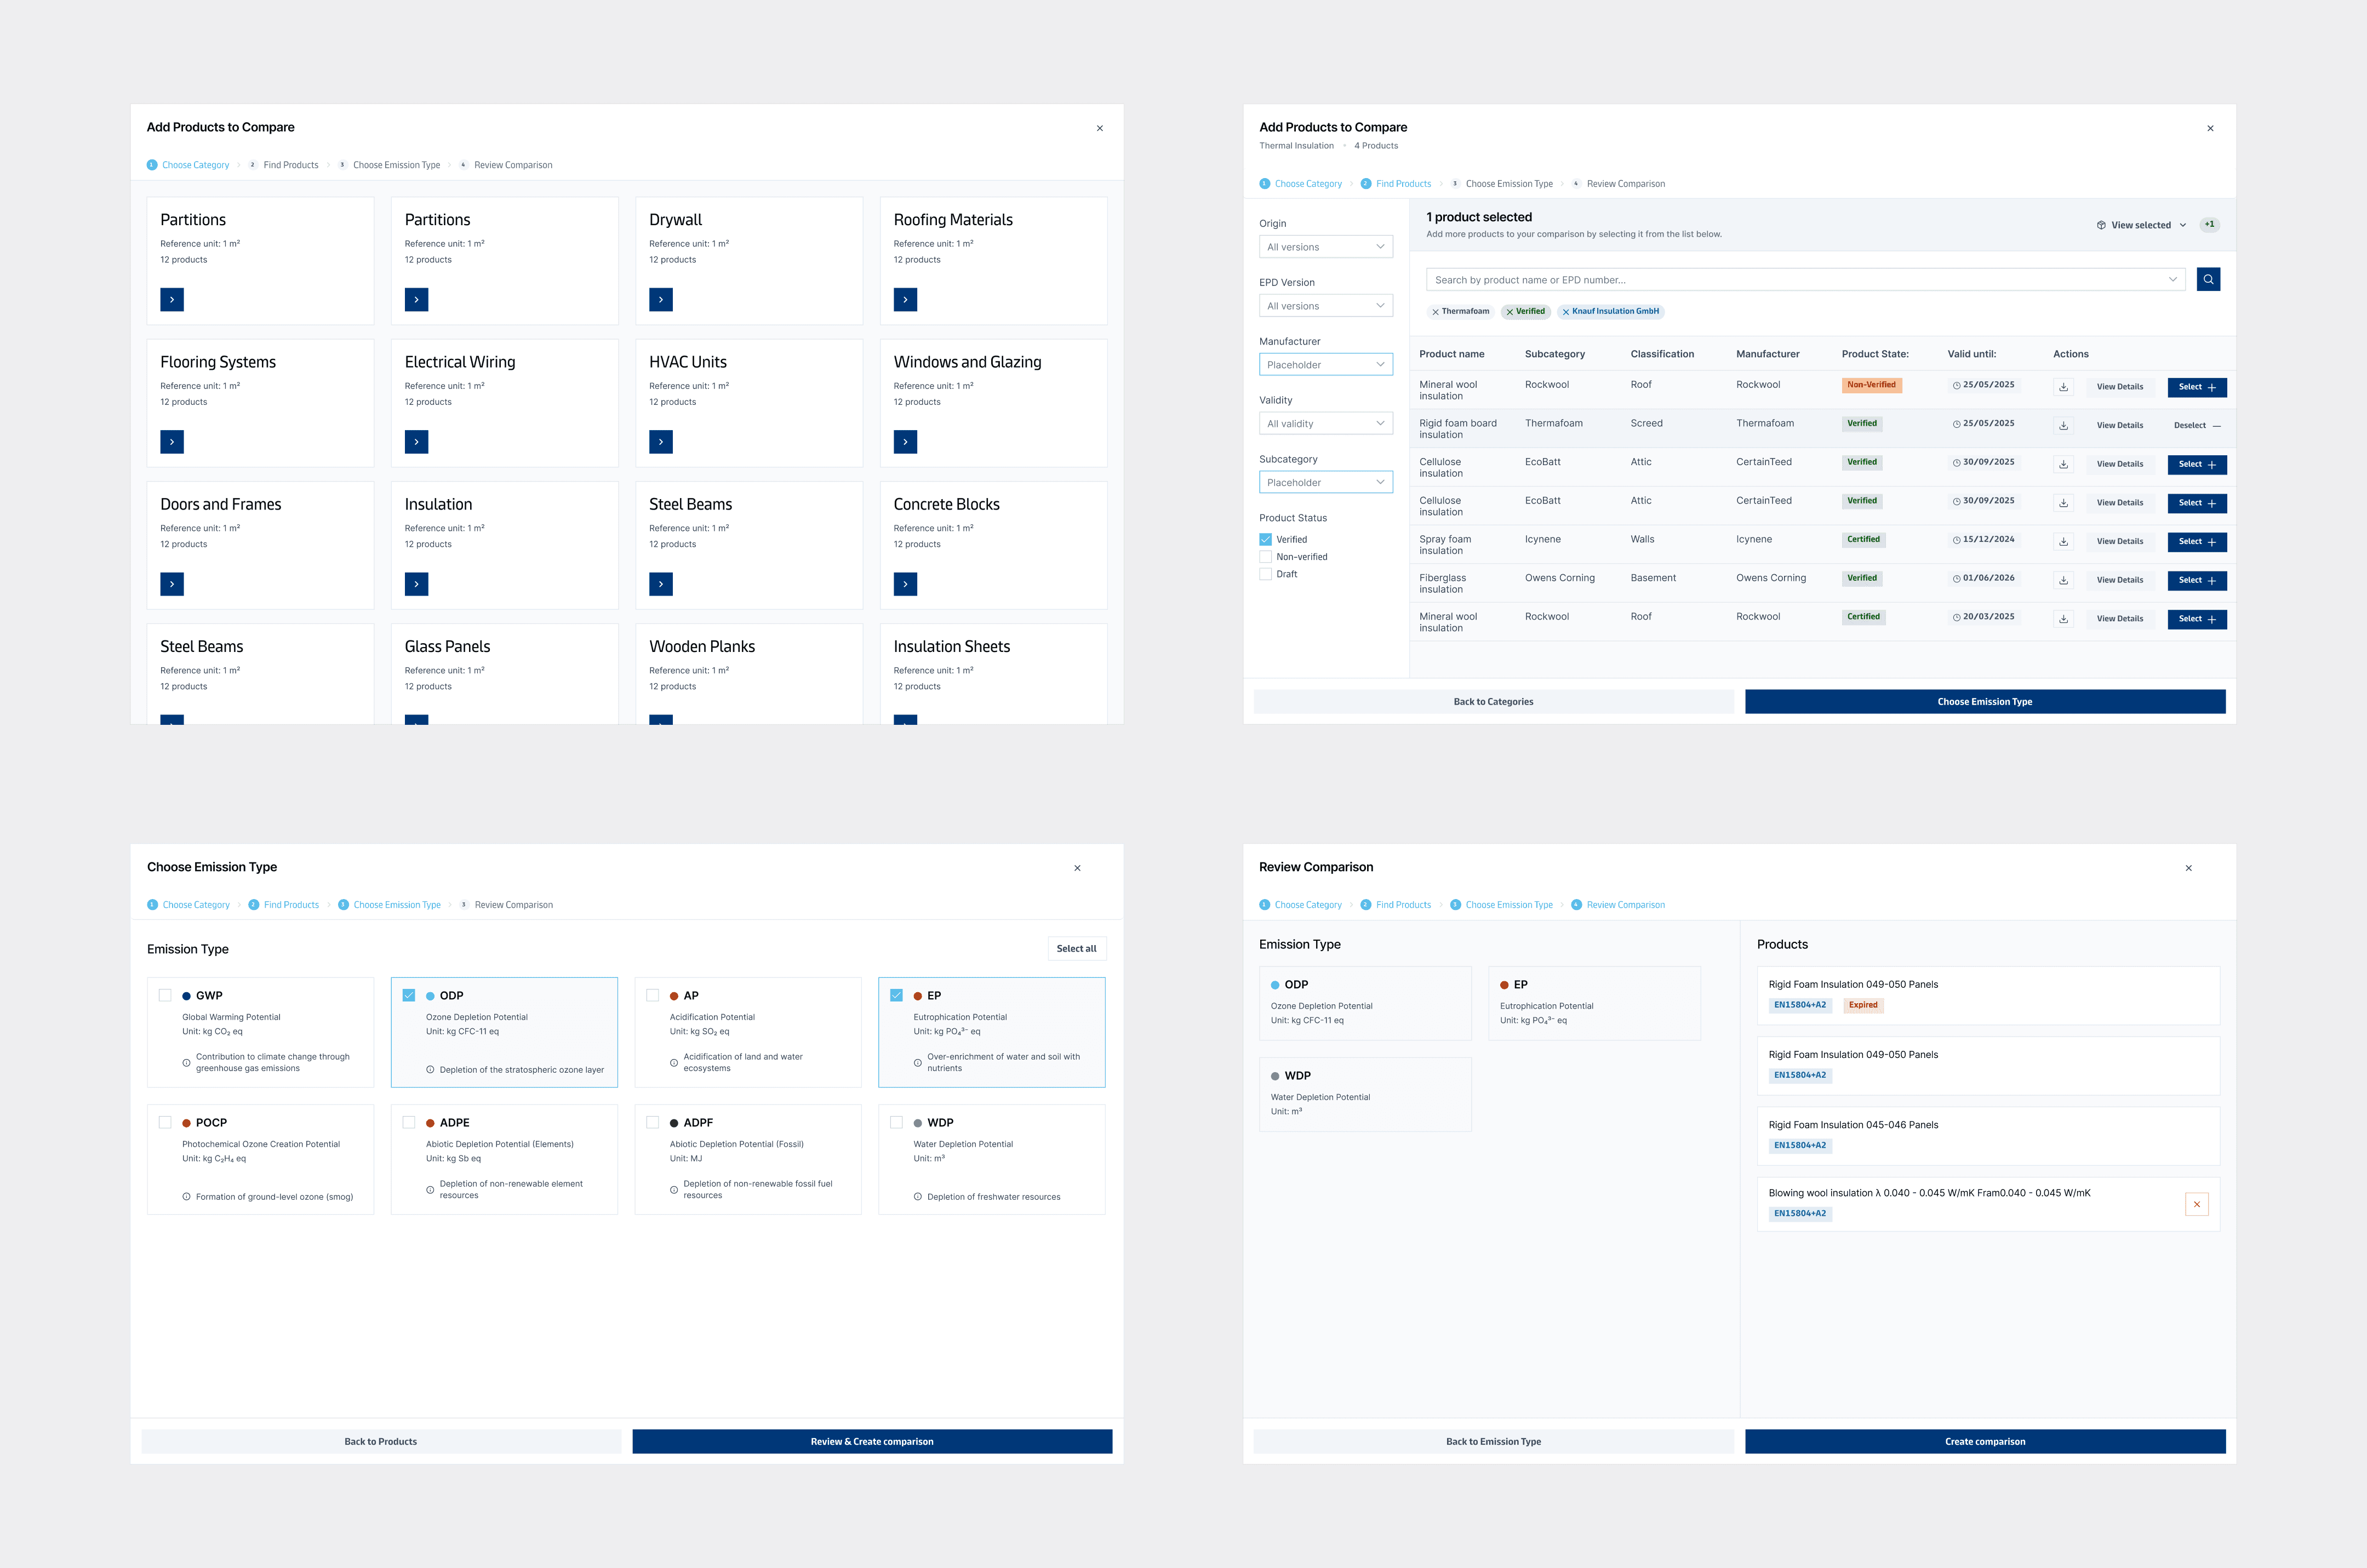
Task: Check the GWP emission type checkbox
Action: pos(165,995)
